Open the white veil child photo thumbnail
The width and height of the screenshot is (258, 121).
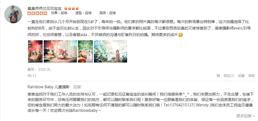pyautogui.click(x=85, y=51)
